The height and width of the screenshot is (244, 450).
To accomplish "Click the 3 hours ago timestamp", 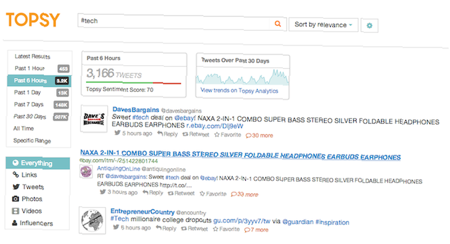I will click(122, 192).
